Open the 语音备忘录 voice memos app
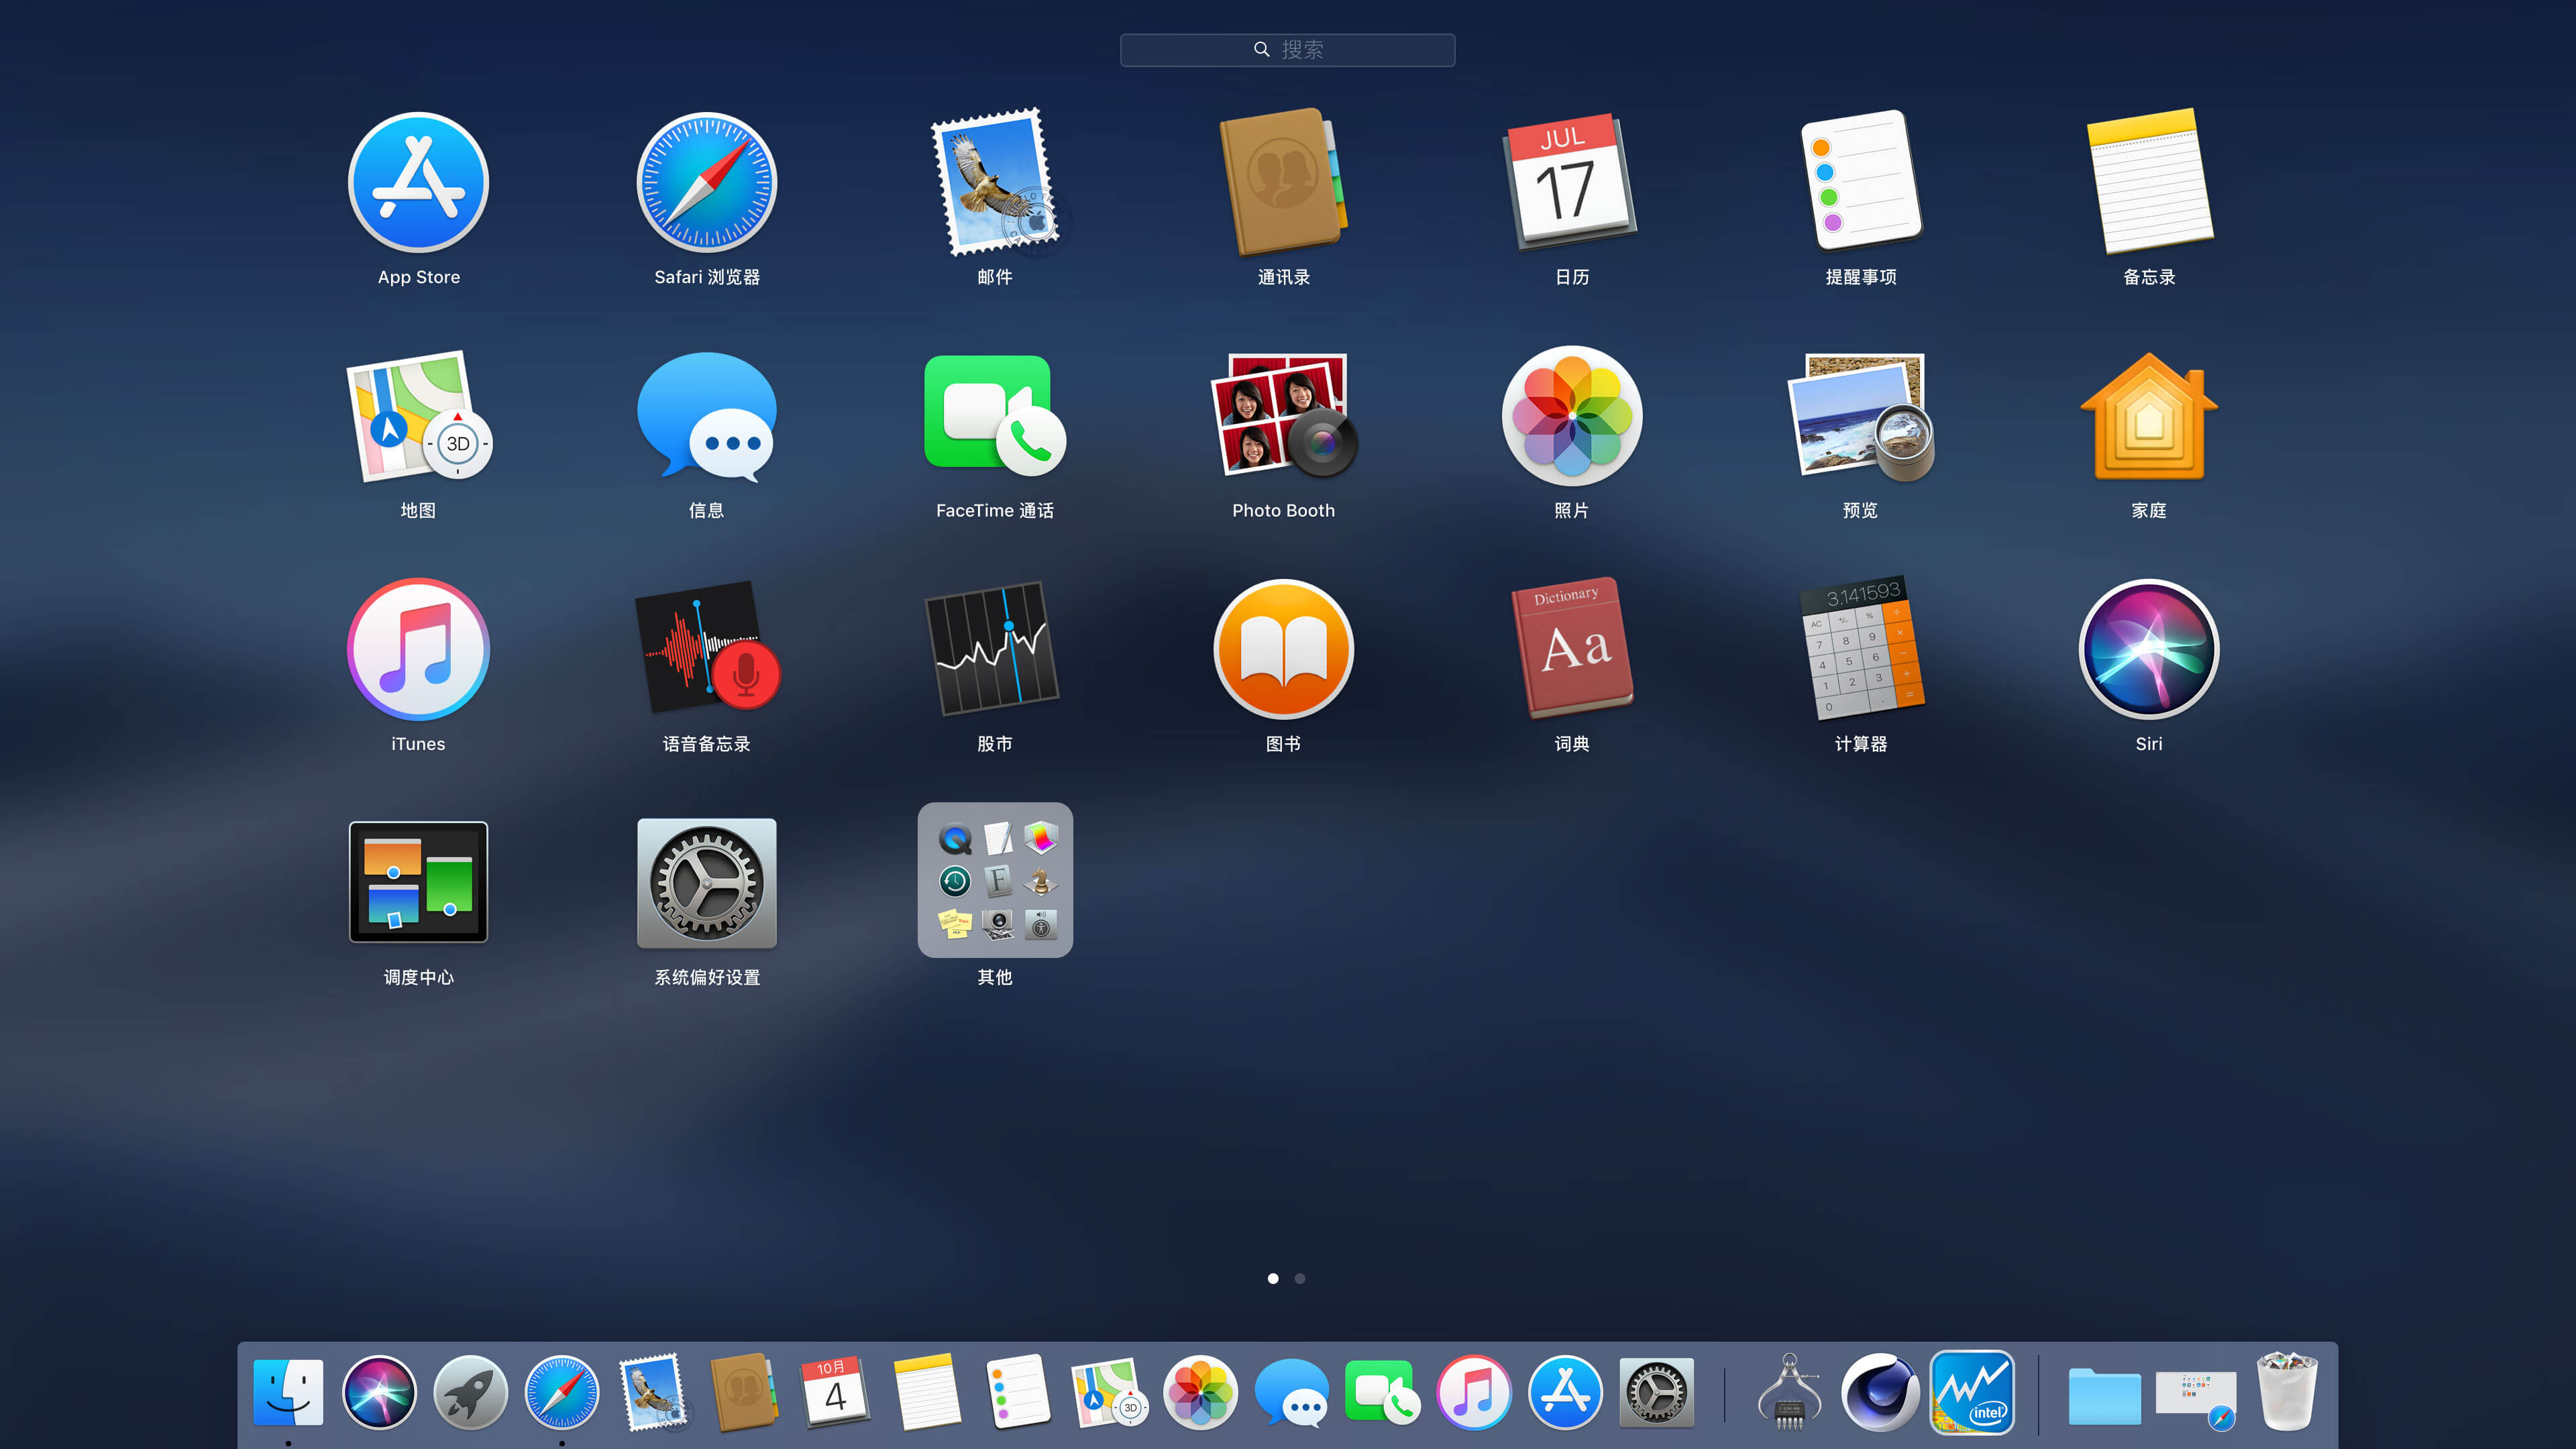The height and width of the screenshot is (1449, 2576). (x=706, y=649)
